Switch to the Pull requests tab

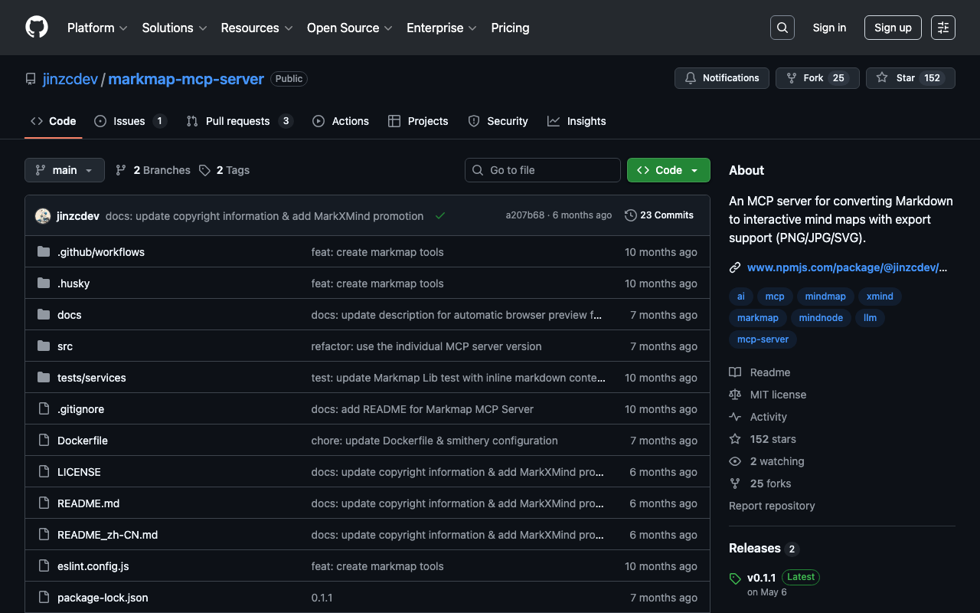238,121
